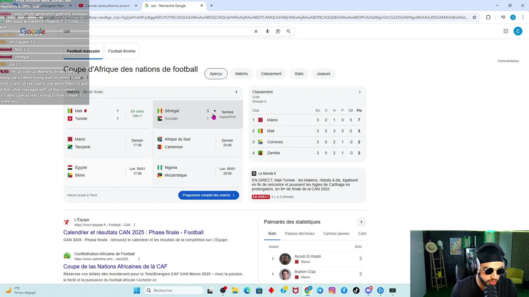
Task: Open the Google account avatar
Action: click(518, 31)
